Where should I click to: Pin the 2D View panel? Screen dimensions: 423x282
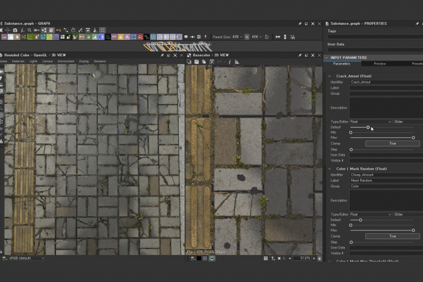pyautogui.click(x=300, y=55)
